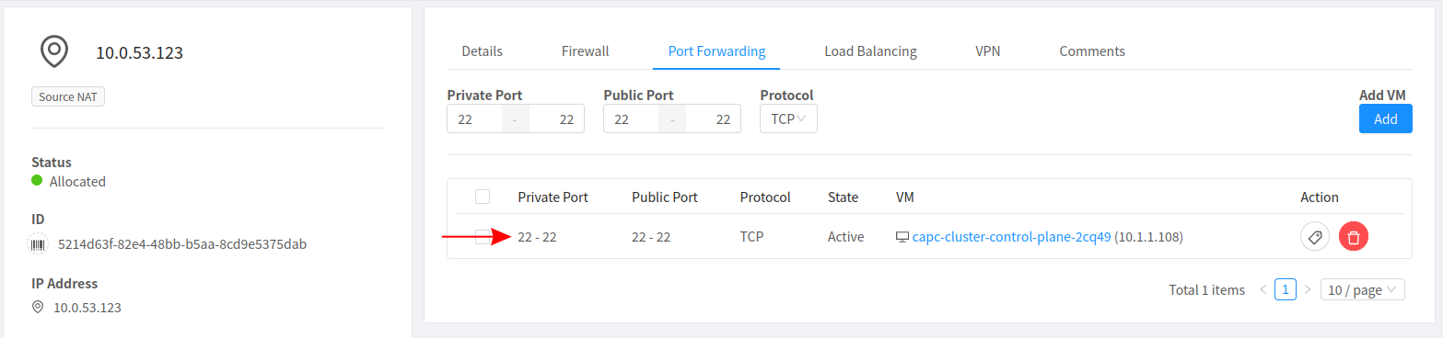Select page 1 in the pagination
The height and width of the screenshot is (338, 1443).
(1286, 289)
